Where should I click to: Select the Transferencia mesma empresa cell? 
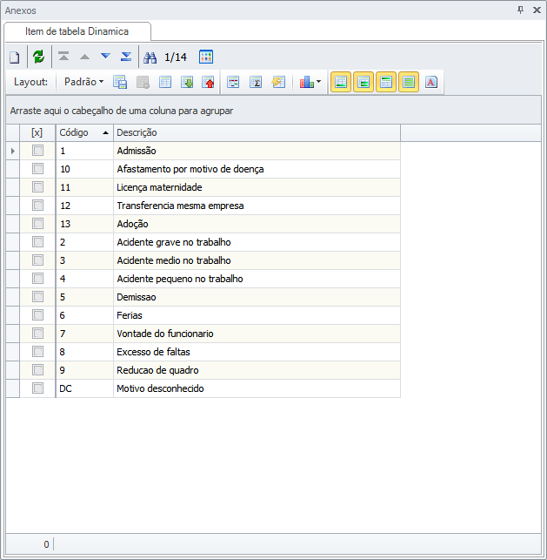click(x=257, y=206)
